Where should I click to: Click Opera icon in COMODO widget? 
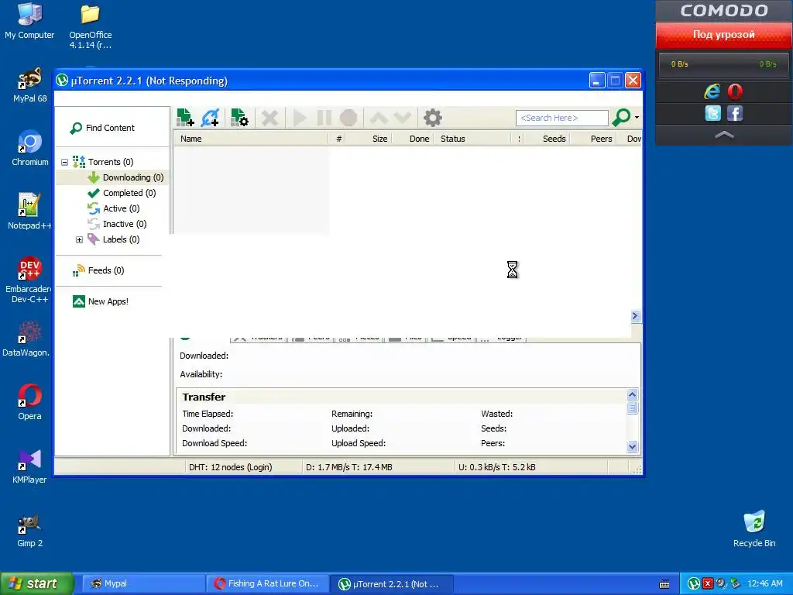tap(735, 91)
